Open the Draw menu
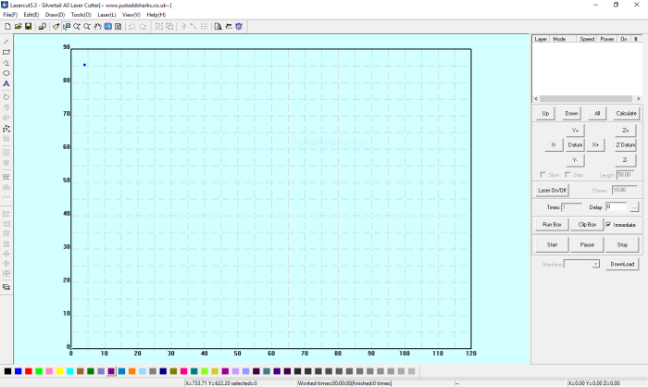The image size is (648, 387). 55,15
